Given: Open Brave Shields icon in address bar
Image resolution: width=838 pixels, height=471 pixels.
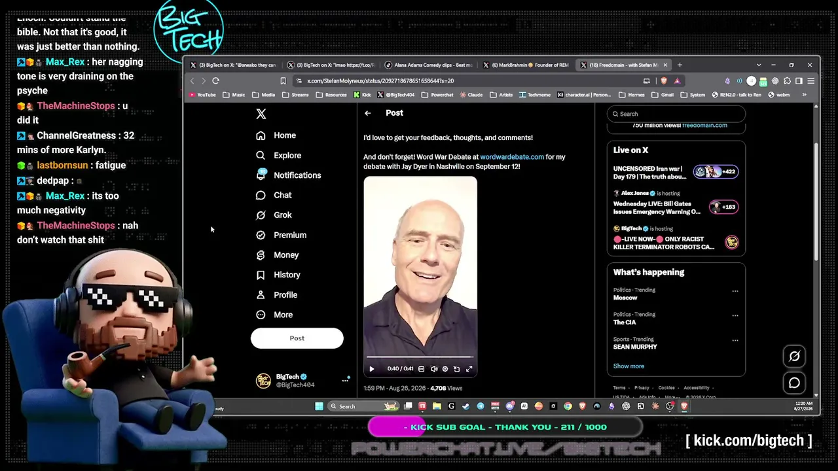Looking at the screenshot, I should pos(664,81).
